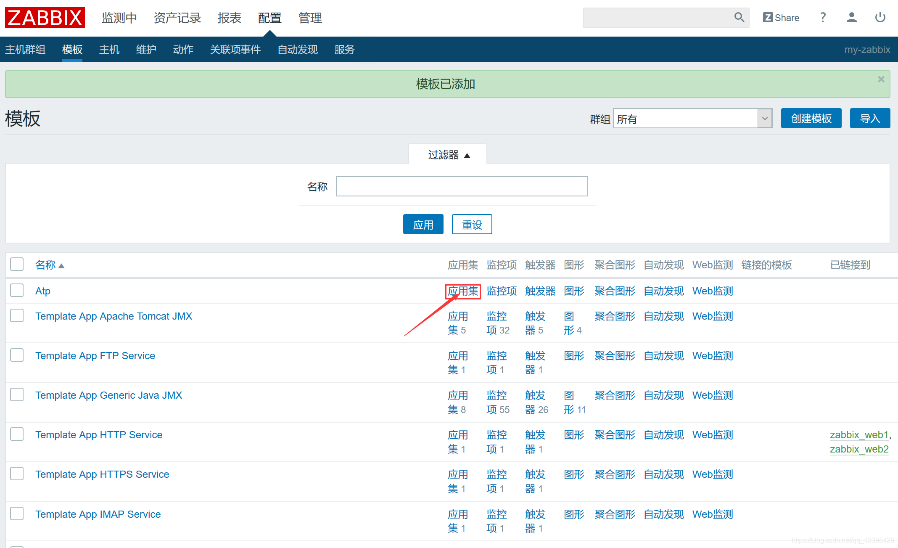Screen dimensions: 898x548
Task: Check the Template App HTTP Service checkbox
Action: pyautogui.click(x=17, y=434)
